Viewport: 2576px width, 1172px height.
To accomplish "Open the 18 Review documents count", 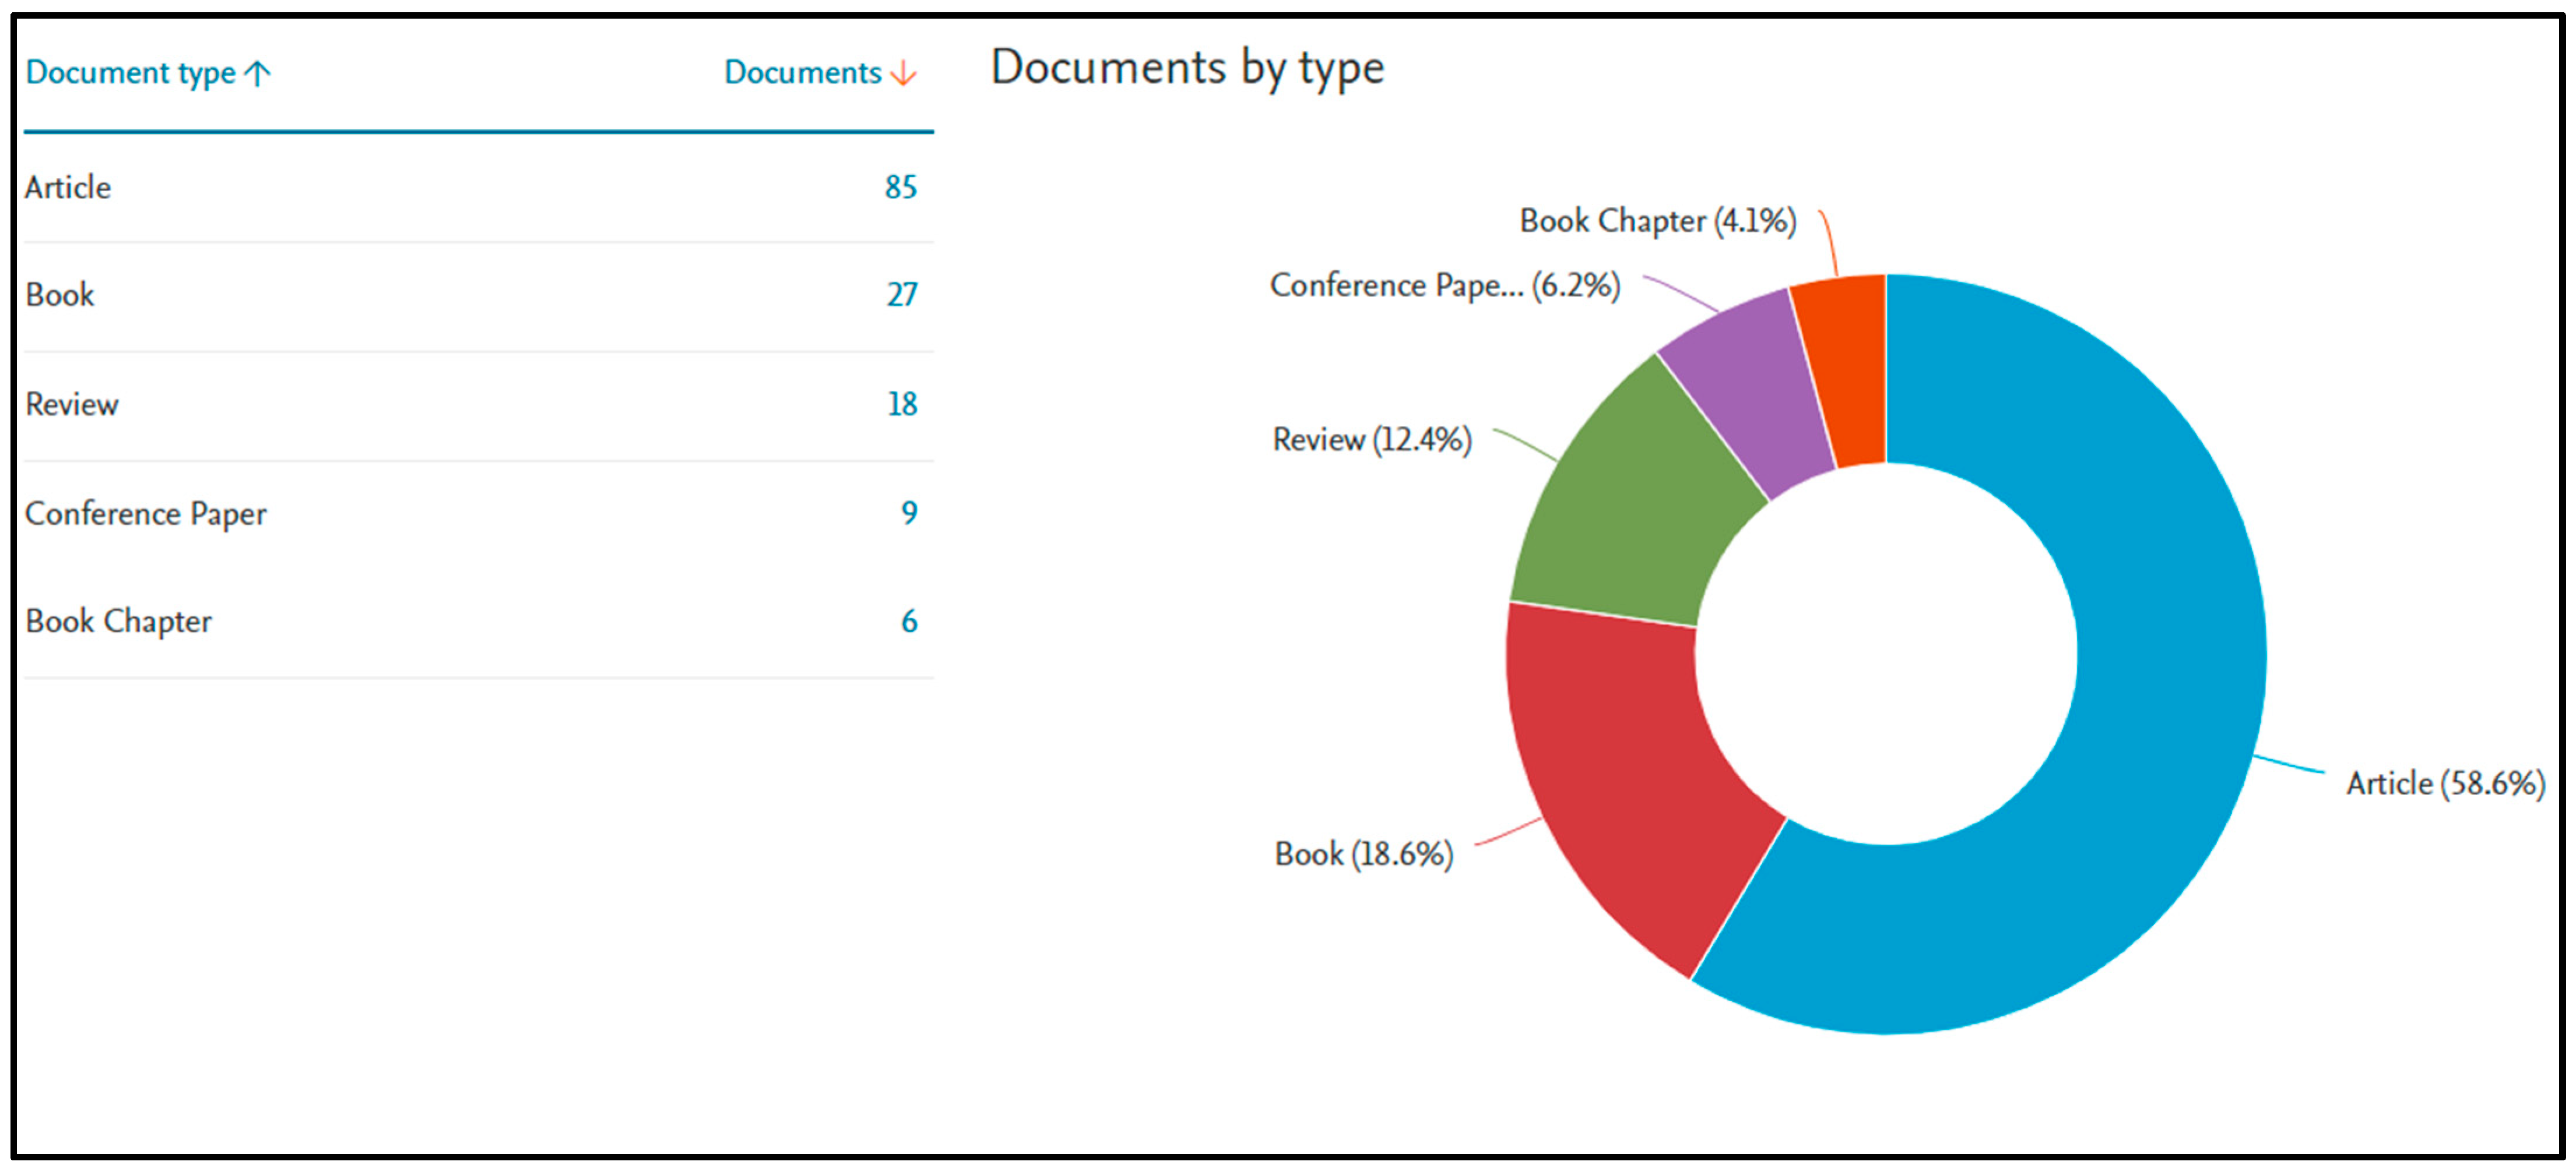I will click(x=901, y=404).
